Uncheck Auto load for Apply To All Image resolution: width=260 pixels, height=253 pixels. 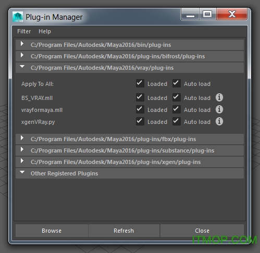tap(177, 83)
